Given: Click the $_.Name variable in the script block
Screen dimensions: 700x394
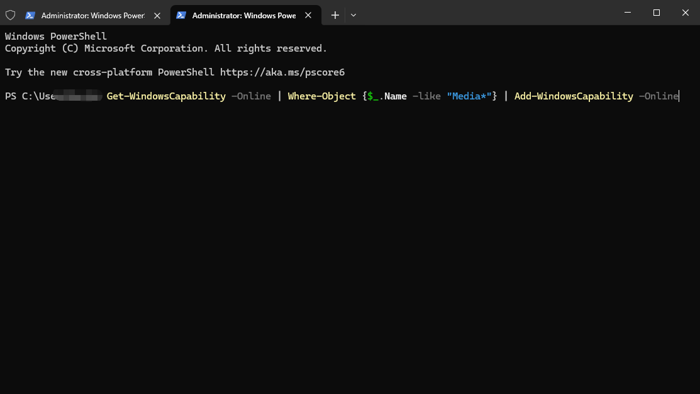Looking at the screenshot, I should [x=387, y=96].
